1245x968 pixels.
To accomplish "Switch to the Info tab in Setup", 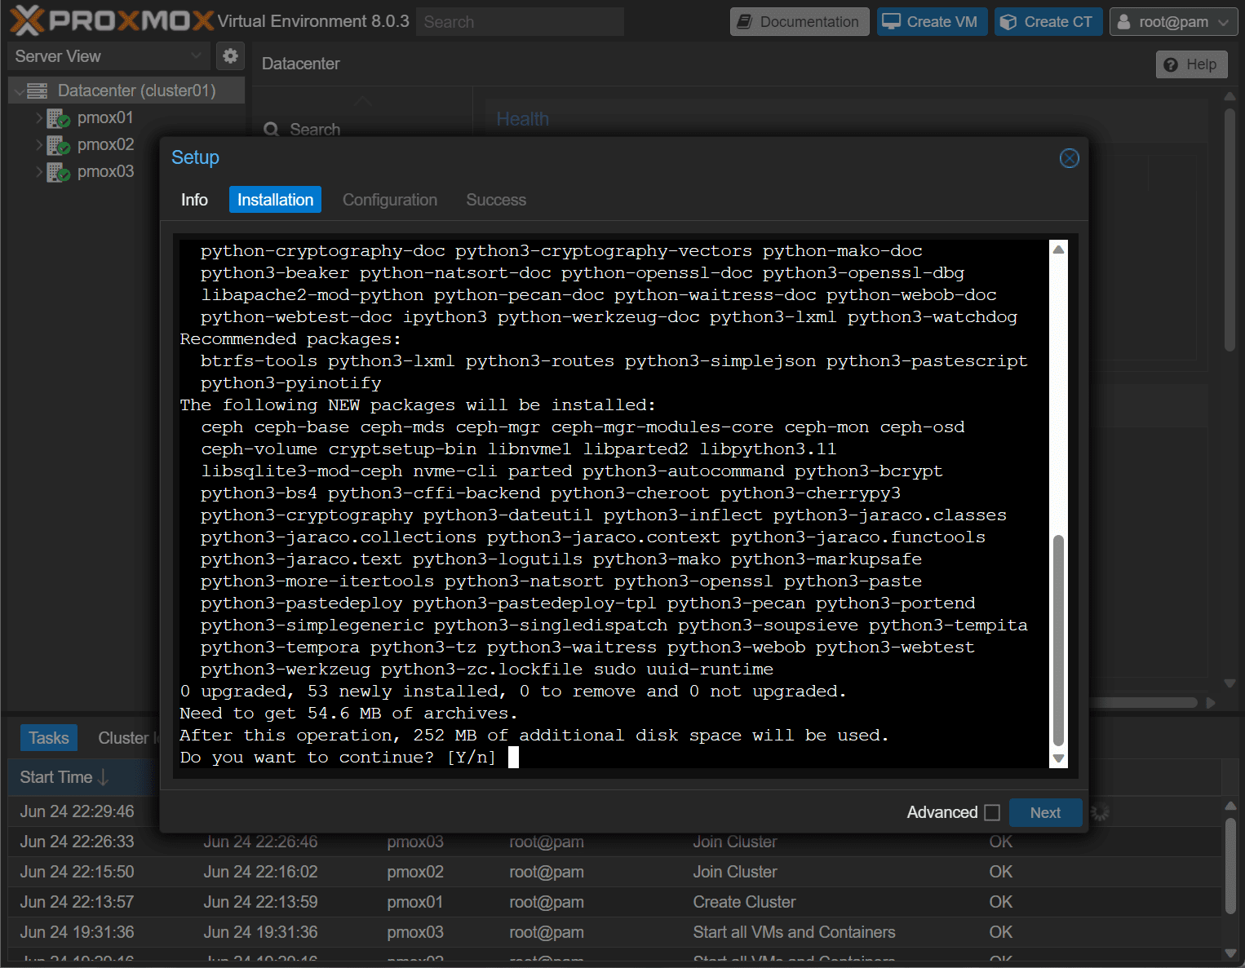I will point(194,200).
